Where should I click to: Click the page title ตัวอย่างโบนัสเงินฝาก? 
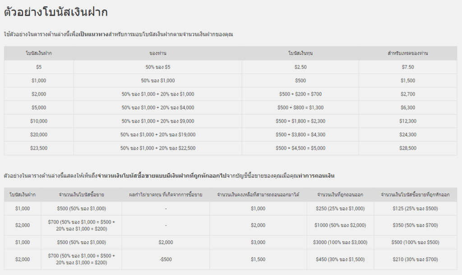55,12
